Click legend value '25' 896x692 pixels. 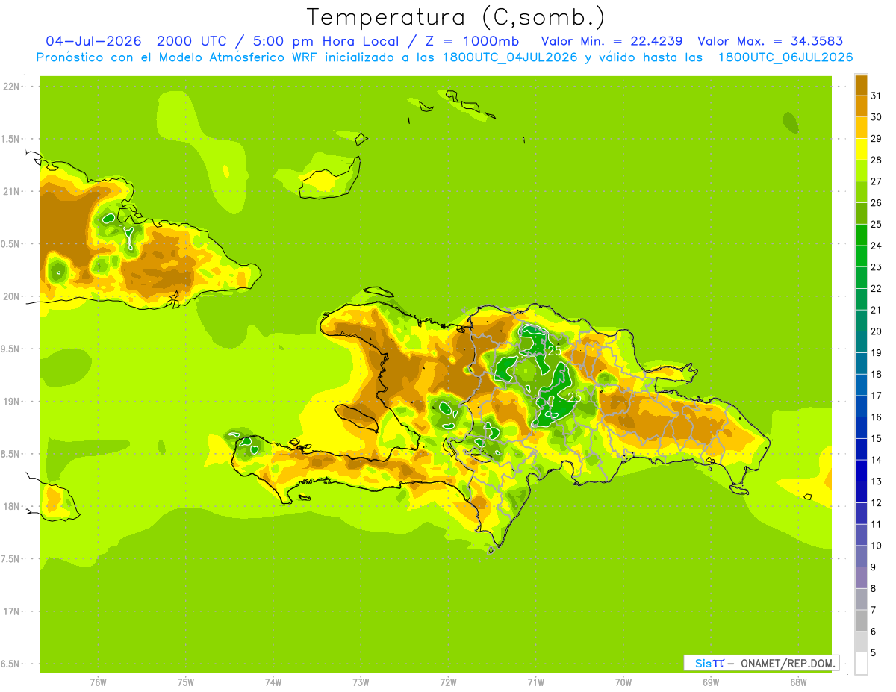(x=877, y=224)
